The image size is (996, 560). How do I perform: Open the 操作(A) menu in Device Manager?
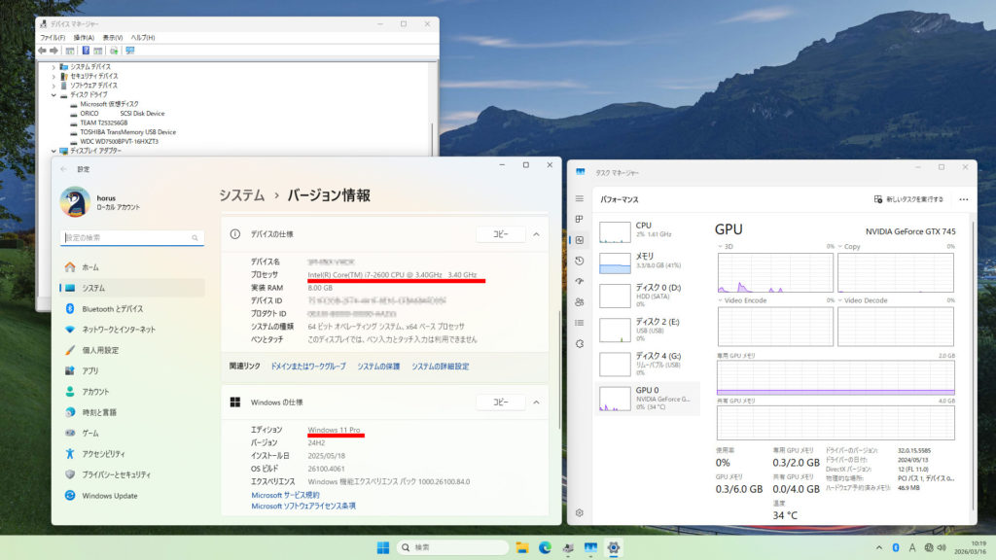point(83,37)
